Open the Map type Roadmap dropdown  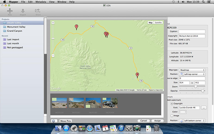pyautogui.click(x=192, y=70)
